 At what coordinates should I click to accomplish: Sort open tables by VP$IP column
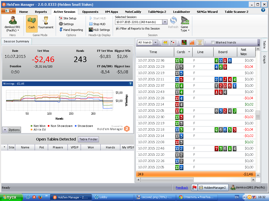pos(74,147)
